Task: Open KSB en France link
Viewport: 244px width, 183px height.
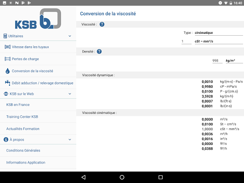Action: [x=38, y=105]
